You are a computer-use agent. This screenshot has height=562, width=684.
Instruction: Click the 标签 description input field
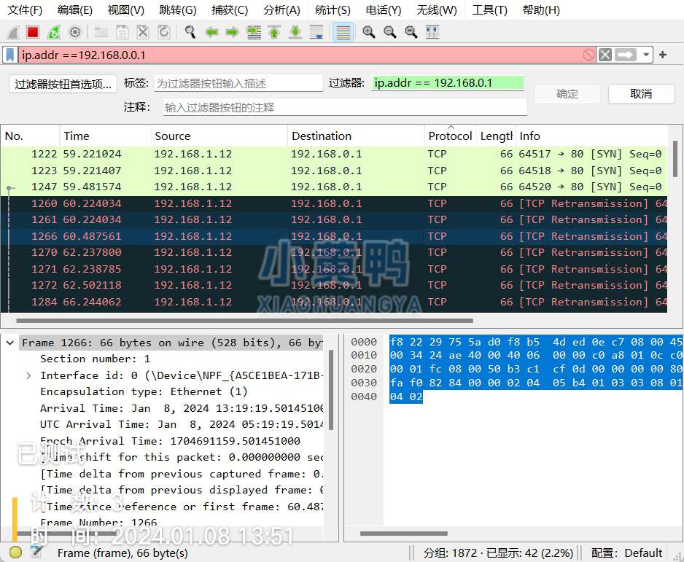[x=238, y=83]
